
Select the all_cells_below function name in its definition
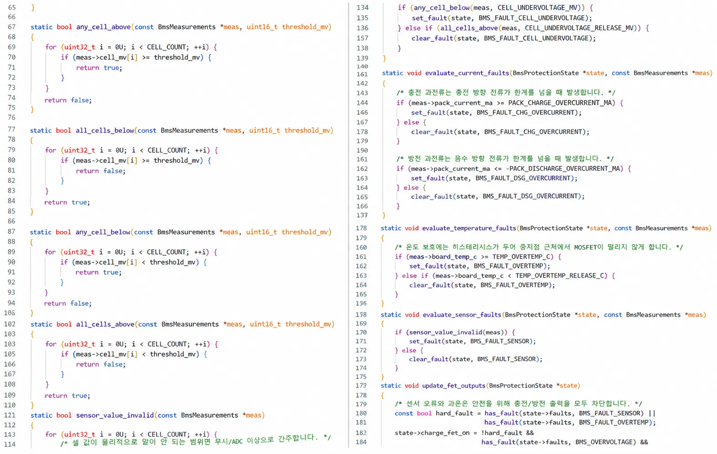tap(105, 131)
